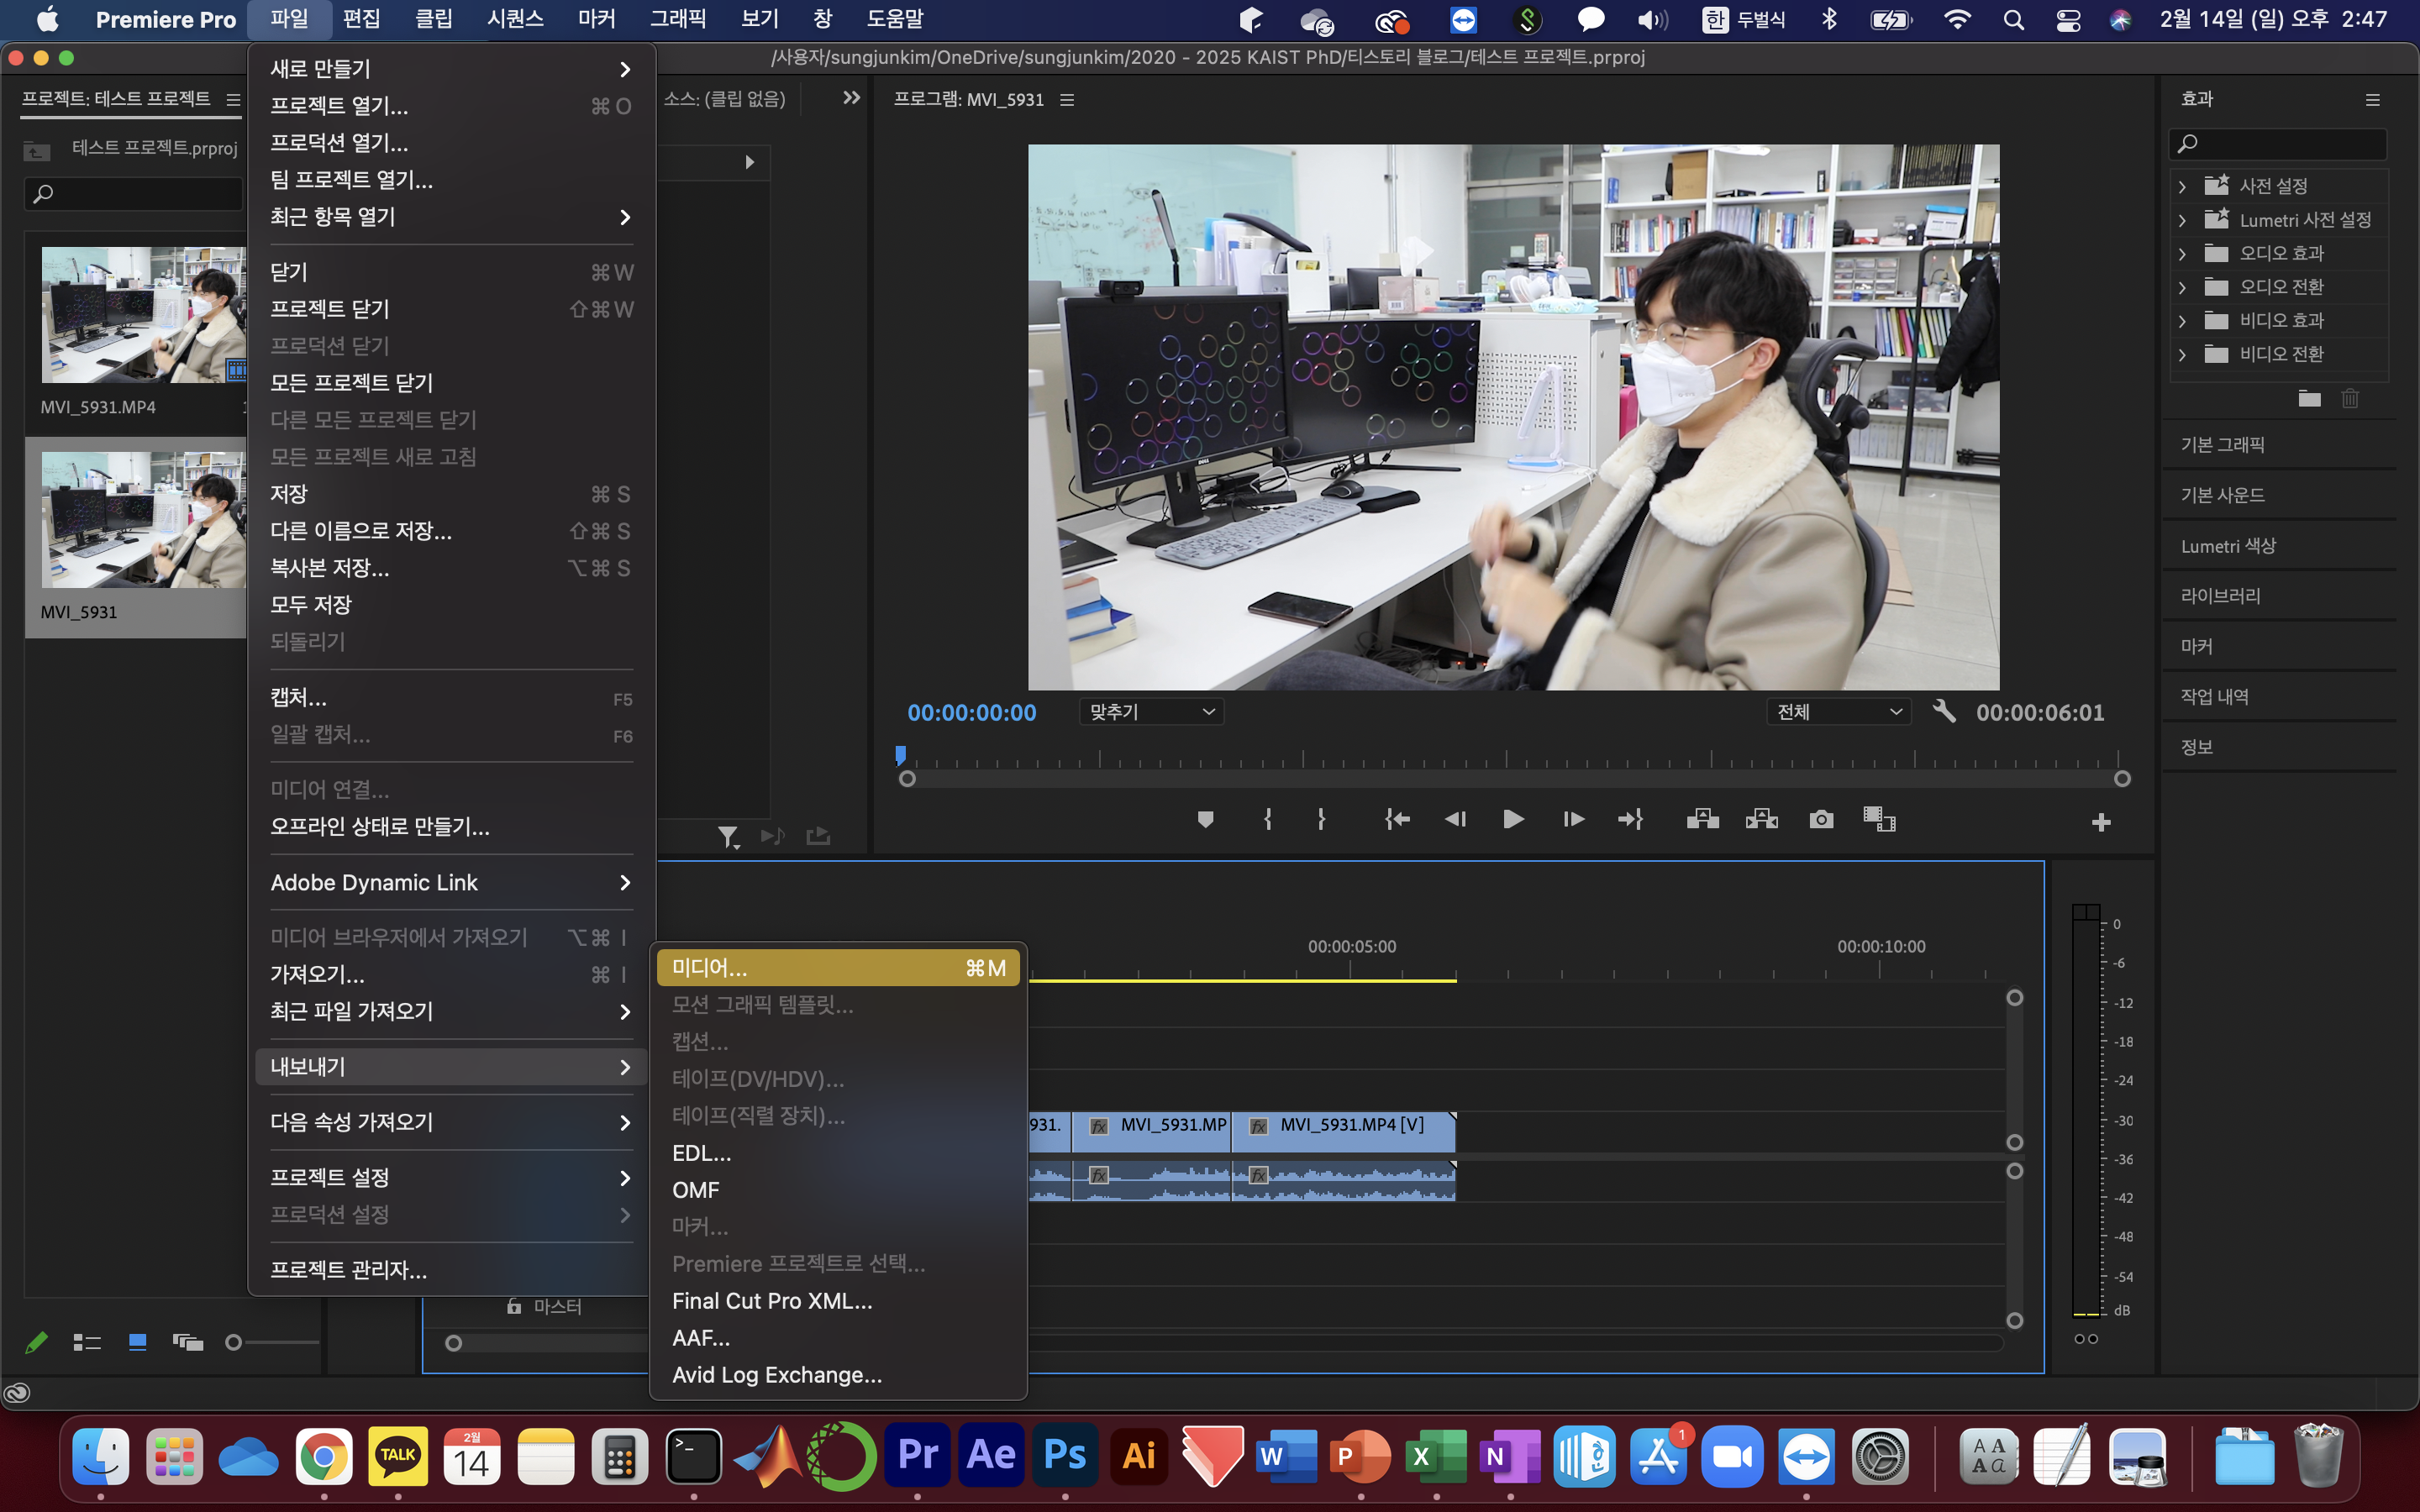
Task: Open the 기본 그래픽 panel
Action: (x=2222, y=445)
